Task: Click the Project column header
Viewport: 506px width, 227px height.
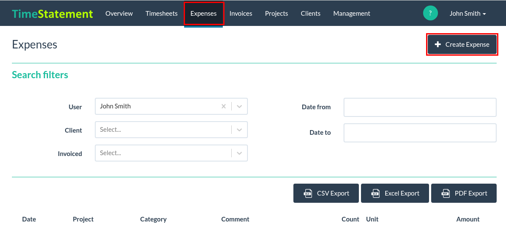Action: click(x=83, y=219)
